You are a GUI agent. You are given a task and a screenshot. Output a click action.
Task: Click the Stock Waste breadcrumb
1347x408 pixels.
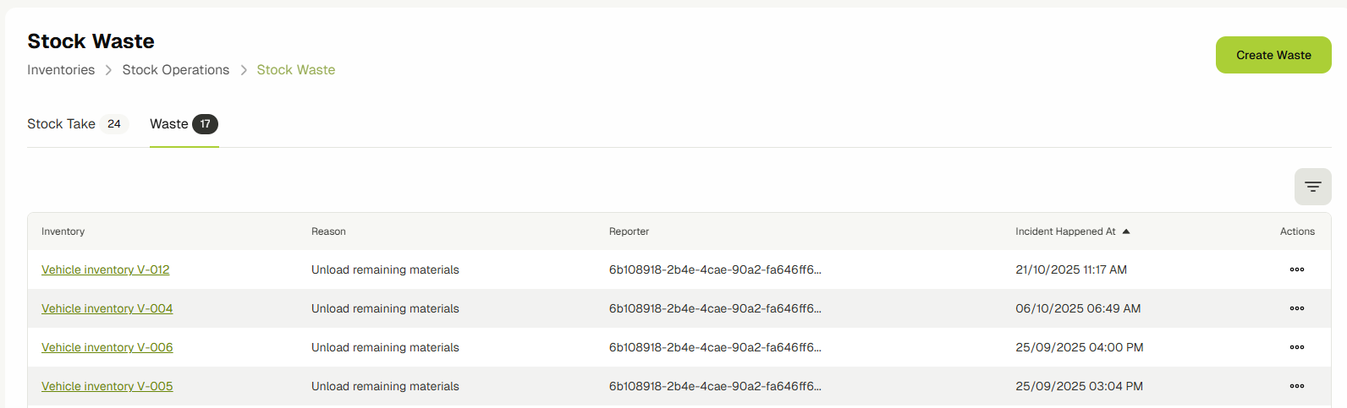pyautogui.click(x=296, y=70)
